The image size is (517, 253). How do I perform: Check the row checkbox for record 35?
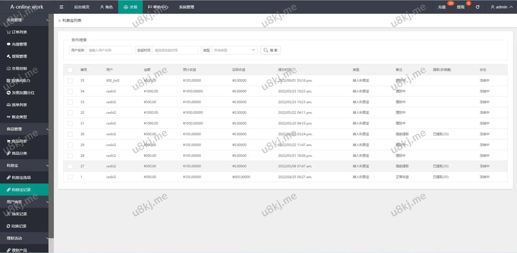coord(70,81)
